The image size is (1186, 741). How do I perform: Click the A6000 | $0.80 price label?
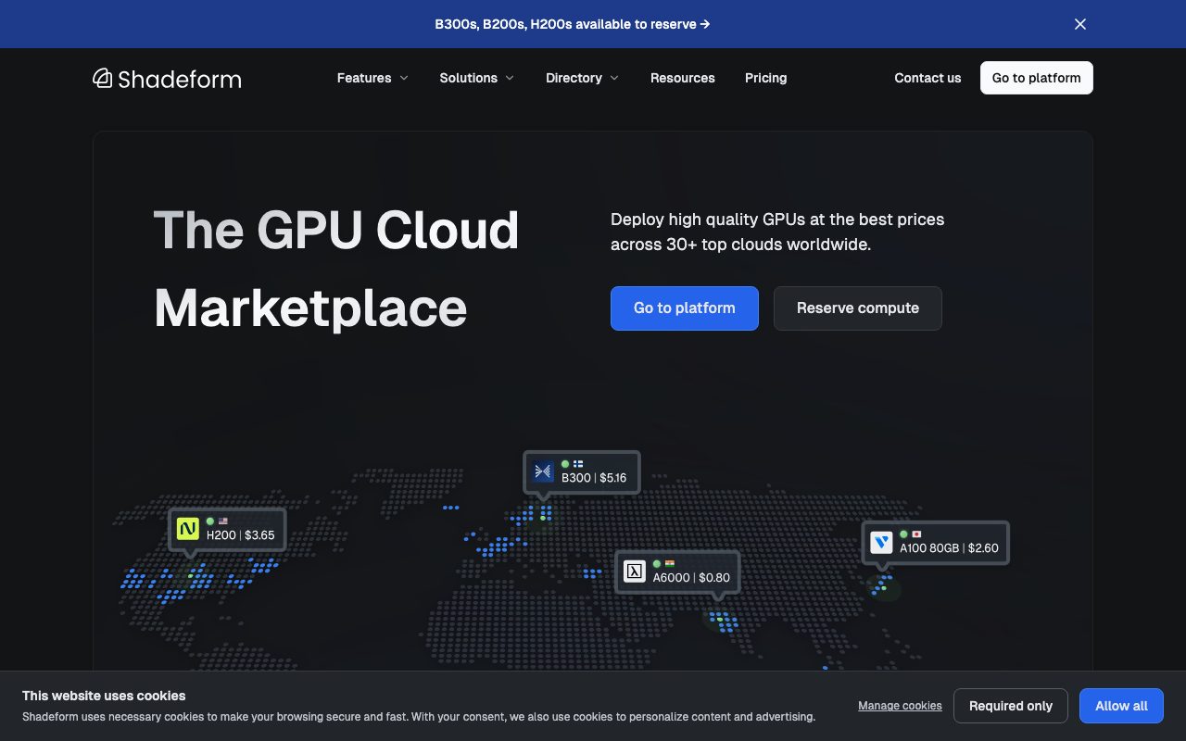(691, 578)
